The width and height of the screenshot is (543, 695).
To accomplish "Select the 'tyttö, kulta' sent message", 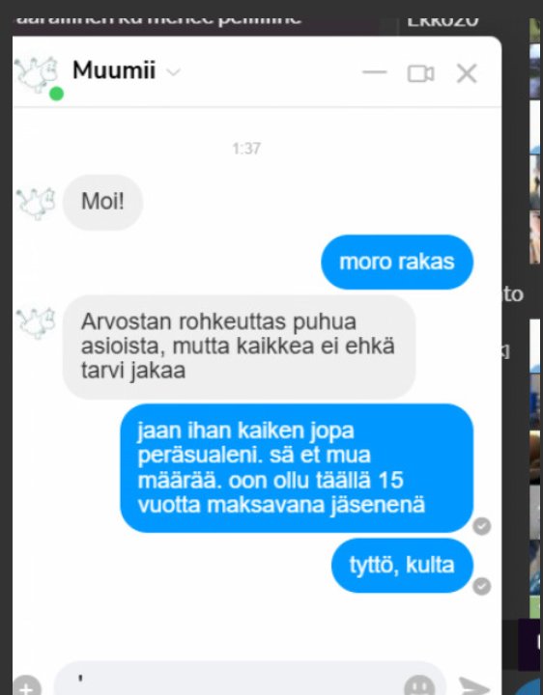I will 402,565.
